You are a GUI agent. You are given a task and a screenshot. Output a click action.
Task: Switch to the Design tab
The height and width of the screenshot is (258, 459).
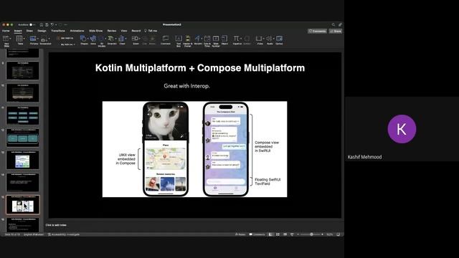pyautogui.click(x=42, y=31)
